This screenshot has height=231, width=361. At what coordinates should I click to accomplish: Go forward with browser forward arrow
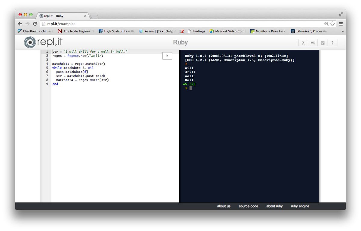click(27, 24)
